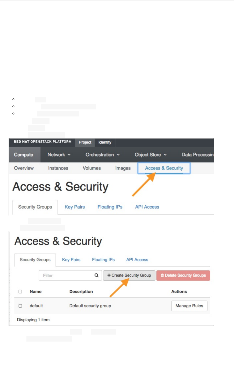Click the search magnifier icon in Filter

(x=96, y=275)
